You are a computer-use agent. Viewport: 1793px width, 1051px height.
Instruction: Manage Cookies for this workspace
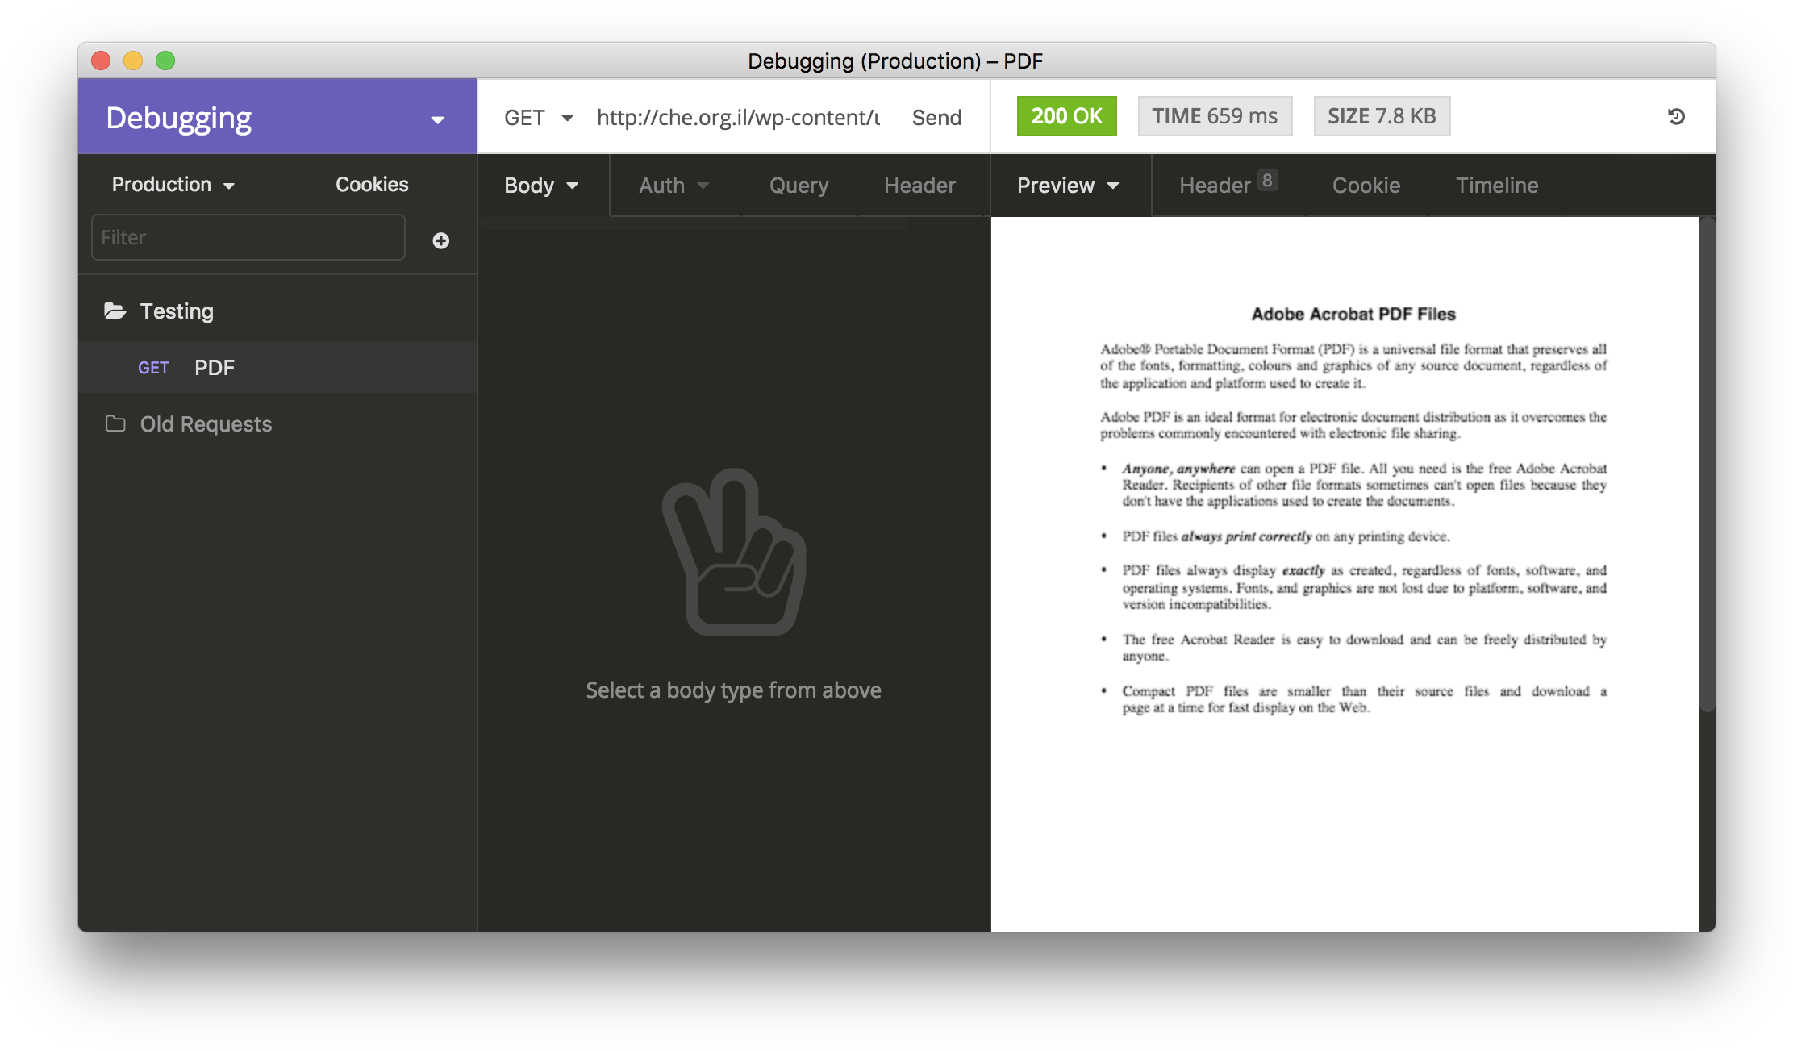pos(372,184)
